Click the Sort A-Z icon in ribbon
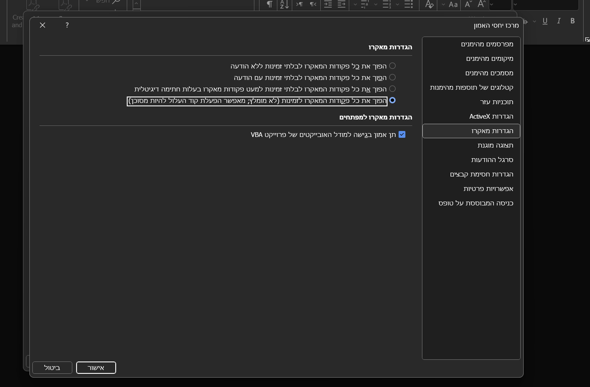590x387 pixels. [284, 4]
